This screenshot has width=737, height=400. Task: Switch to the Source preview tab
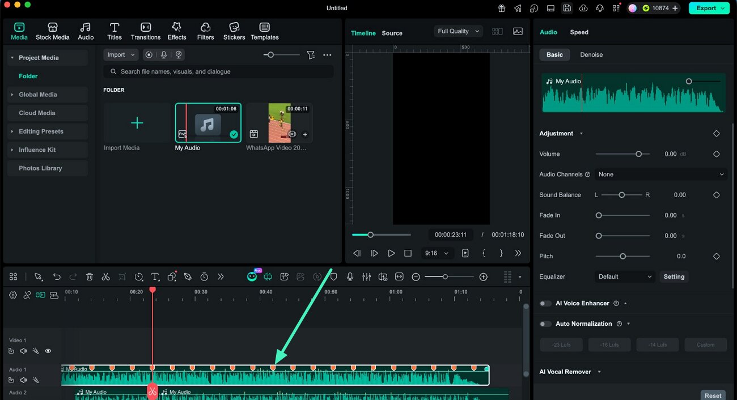point(392,33)
